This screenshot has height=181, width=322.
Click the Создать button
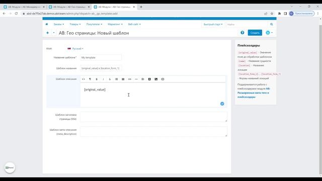click(255, 33)
